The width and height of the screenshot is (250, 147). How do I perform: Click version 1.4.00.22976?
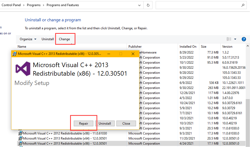[231, 93]
